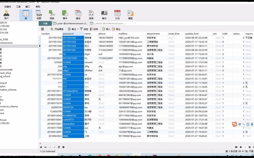Open the 计划 (Schedule) toolbar icon
The image size is (254, 158).
pos(117,15)
